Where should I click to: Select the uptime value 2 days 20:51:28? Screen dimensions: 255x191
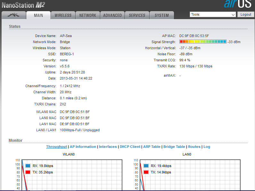point(72,72)
